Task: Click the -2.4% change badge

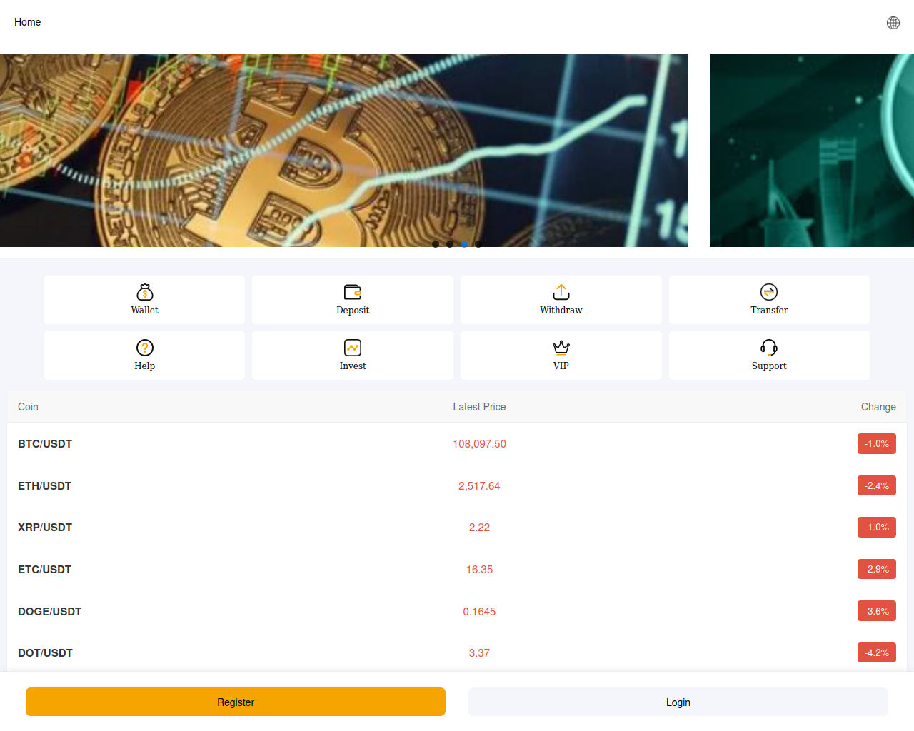Action: click(877, 486)
